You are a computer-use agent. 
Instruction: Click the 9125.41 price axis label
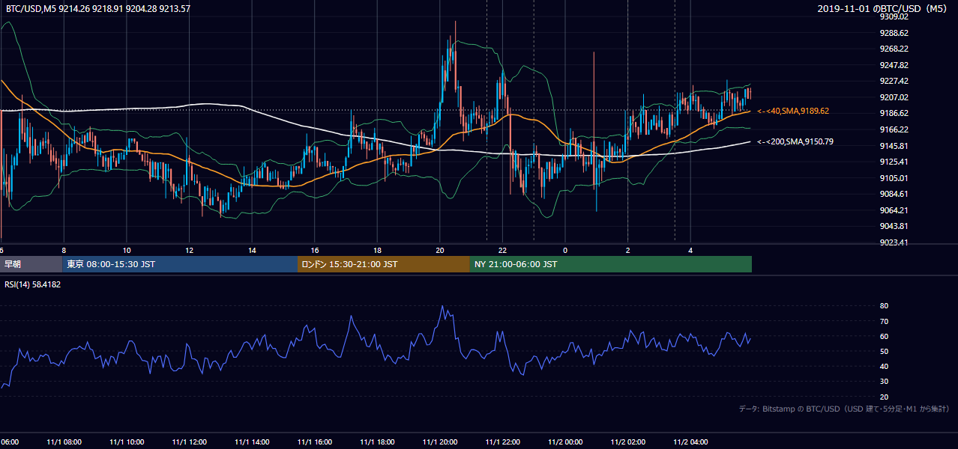click(894, 162)
